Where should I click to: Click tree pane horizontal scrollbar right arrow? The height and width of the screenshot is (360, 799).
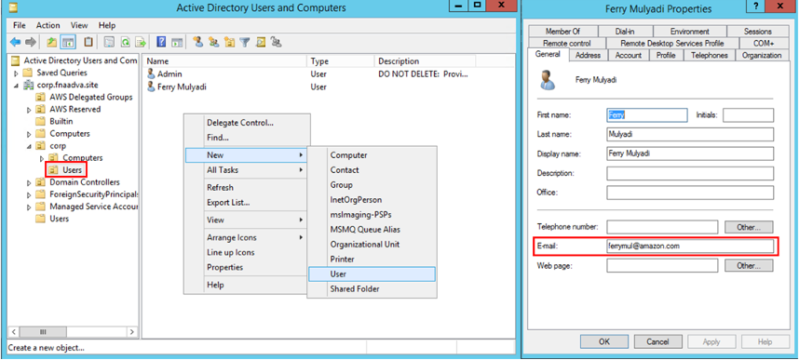click(x=132, y=331)
